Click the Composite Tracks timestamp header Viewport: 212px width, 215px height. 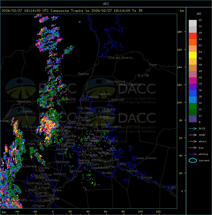click(x=72, y=11)
